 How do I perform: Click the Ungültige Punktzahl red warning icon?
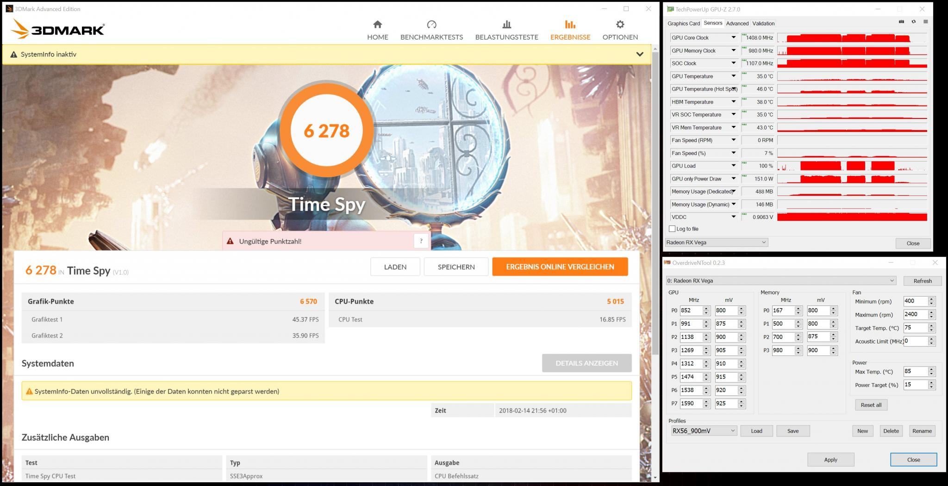tap(230, 241)
